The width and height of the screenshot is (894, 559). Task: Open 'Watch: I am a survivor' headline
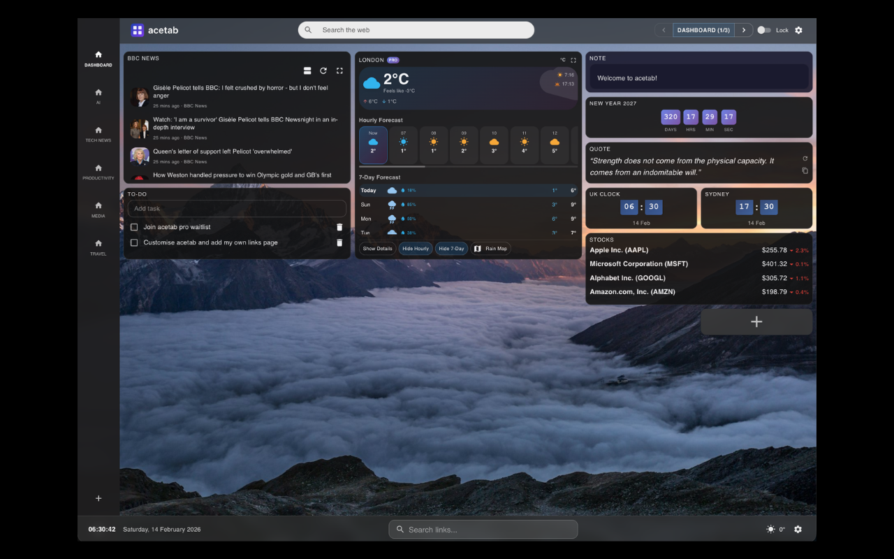245,123
